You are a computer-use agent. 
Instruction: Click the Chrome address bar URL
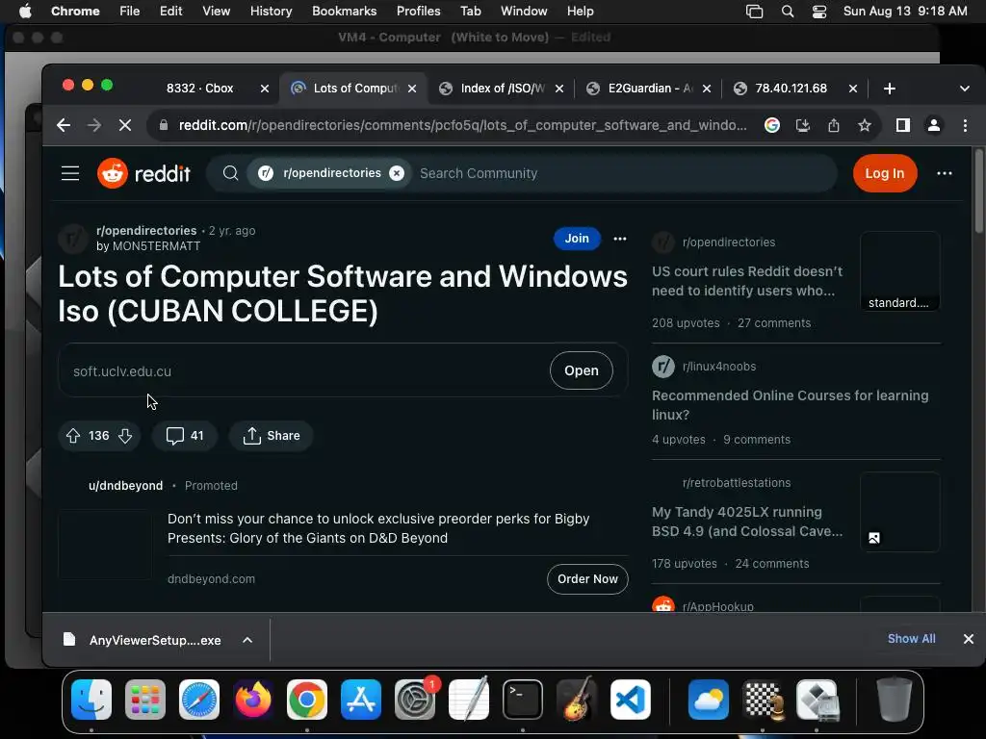[x=463, y=125]
